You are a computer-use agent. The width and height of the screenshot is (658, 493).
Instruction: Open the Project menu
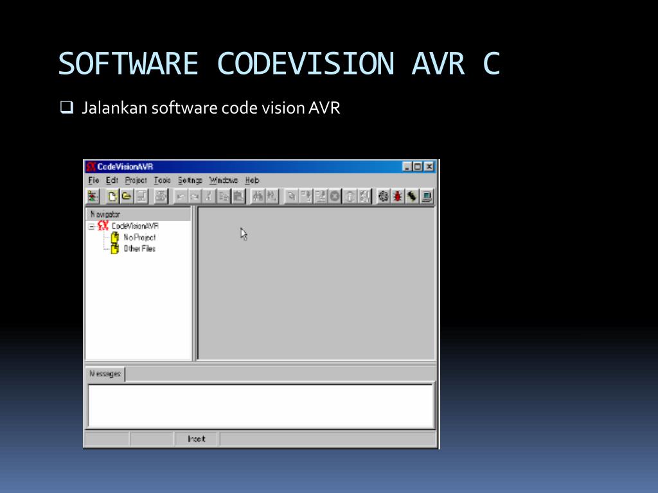point(136,180)
